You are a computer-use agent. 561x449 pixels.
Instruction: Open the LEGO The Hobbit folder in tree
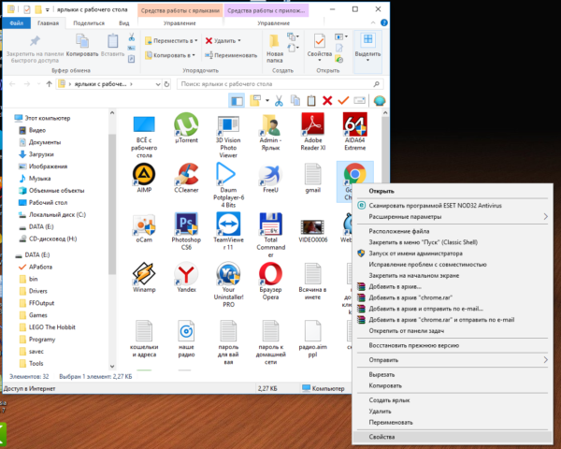51,327
